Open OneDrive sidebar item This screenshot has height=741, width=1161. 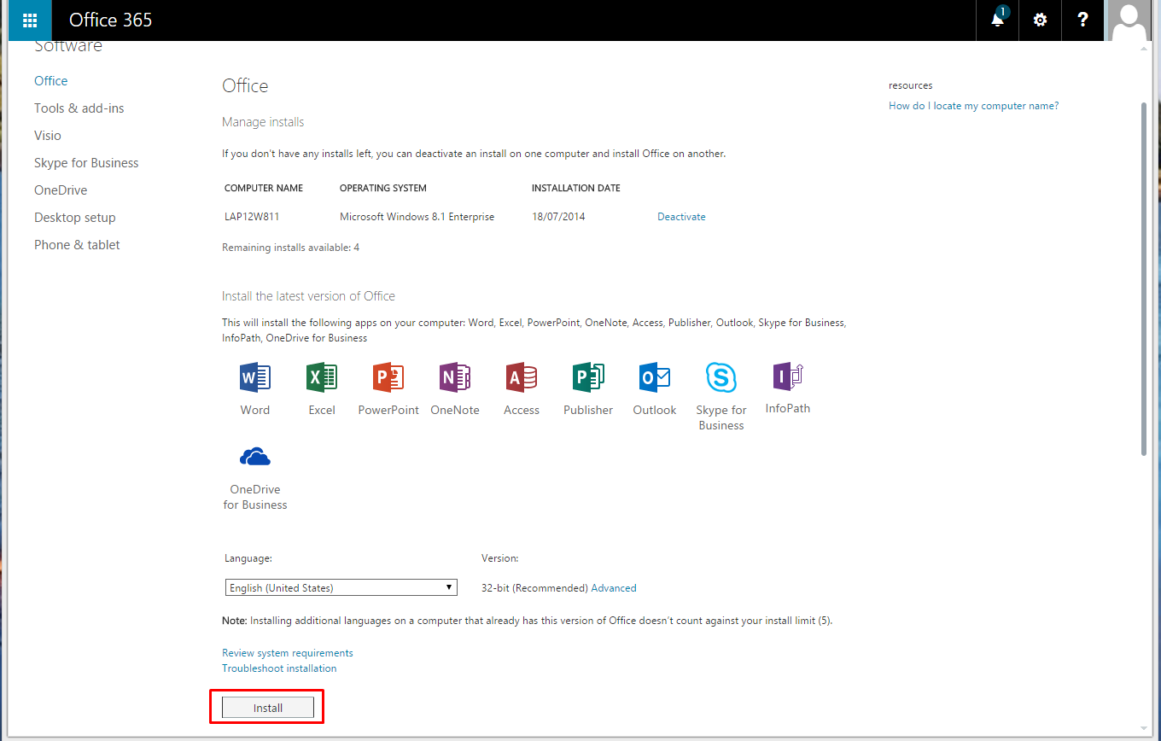[61, 190]
